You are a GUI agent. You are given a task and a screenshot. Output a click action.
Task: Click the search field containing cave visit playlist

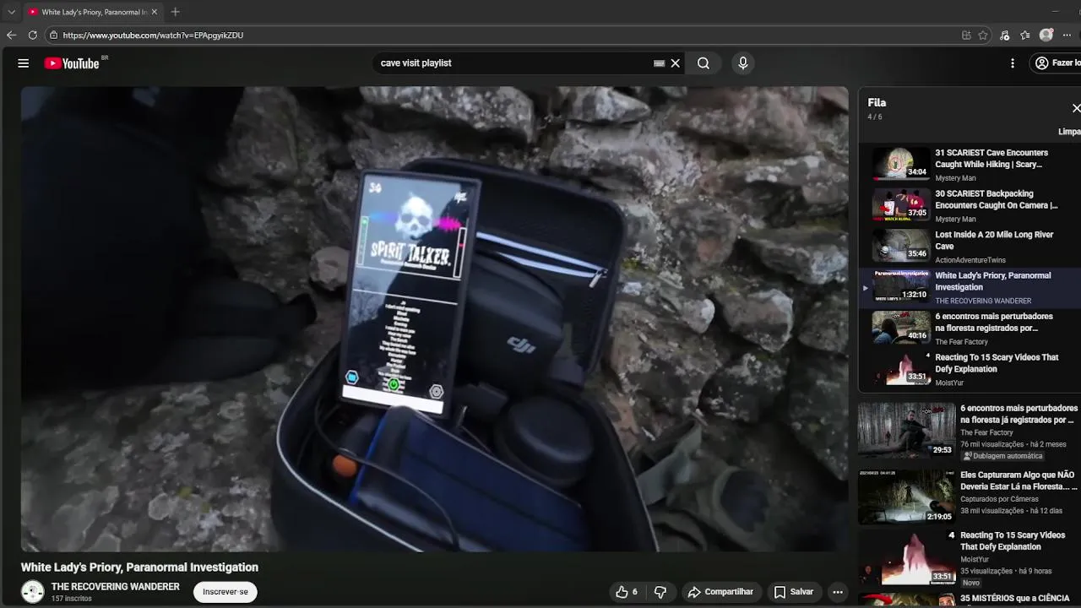pyautogui.click(x=515, y=63)
